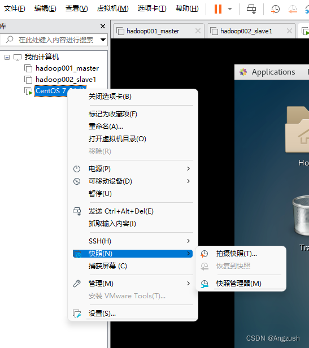Click the clock-plus icon beside 拍摄快照(T)...
This screenshot has width=309, height=348.
pyautogui.click(x=204, y=254)
